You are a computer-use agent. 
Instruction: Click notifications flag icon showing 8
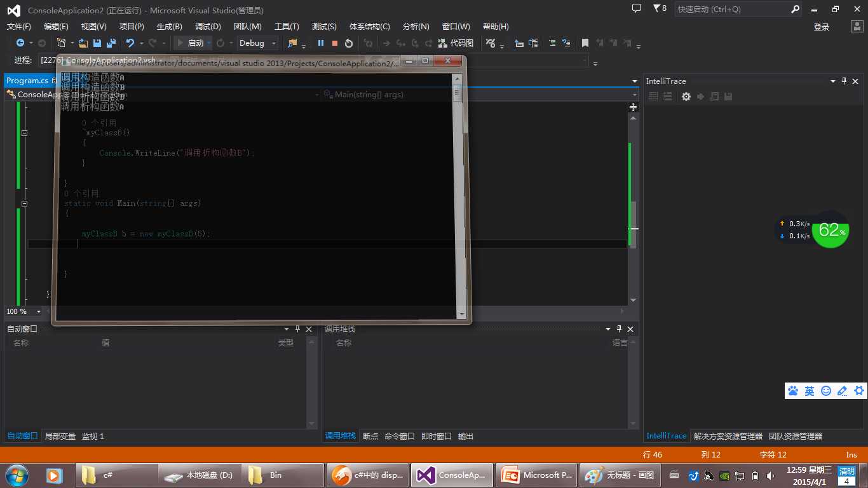(x=660, y=9)
